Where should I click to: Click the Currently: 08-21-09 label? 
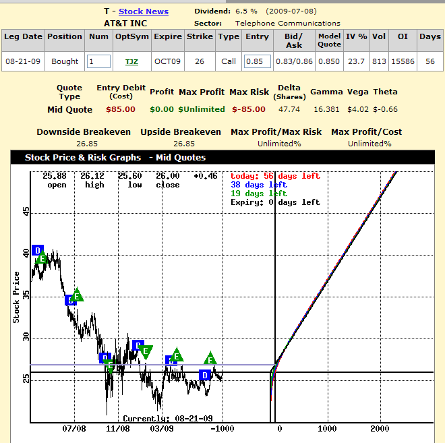tap(168, 418)
